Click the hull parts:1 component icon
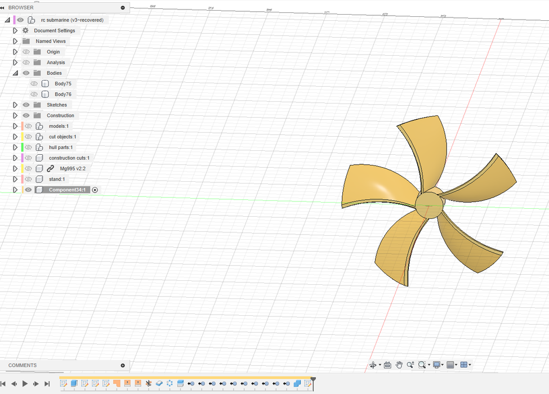The height and width of the screenshot is (394, 549). point(39,147)
